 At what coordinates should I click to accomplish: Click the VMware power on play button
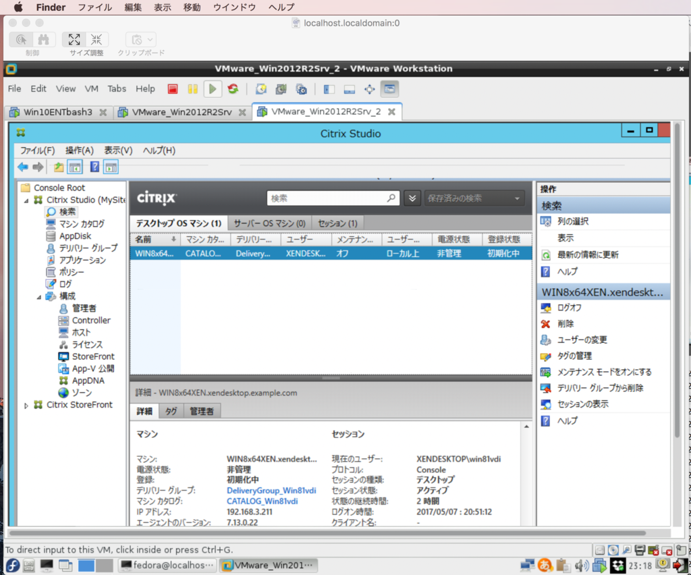213,90
